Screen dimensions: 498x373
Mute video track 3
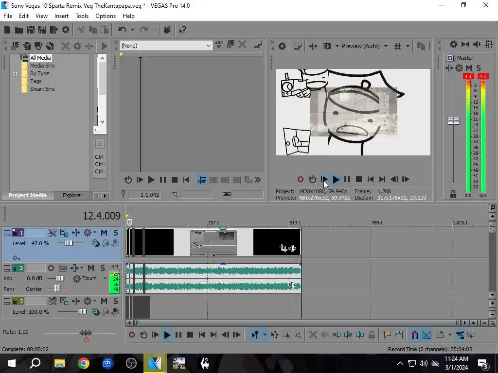(x=104, y=301)
